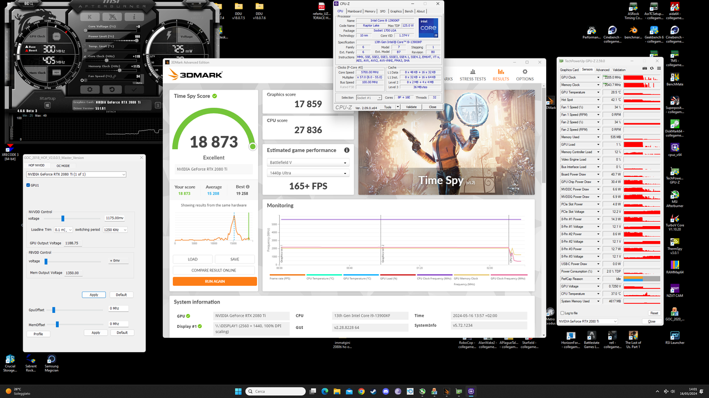Reset Afterburner settings with the reset arrow
The height and width of the screenshot is (398, 709).
pos(111,89)
